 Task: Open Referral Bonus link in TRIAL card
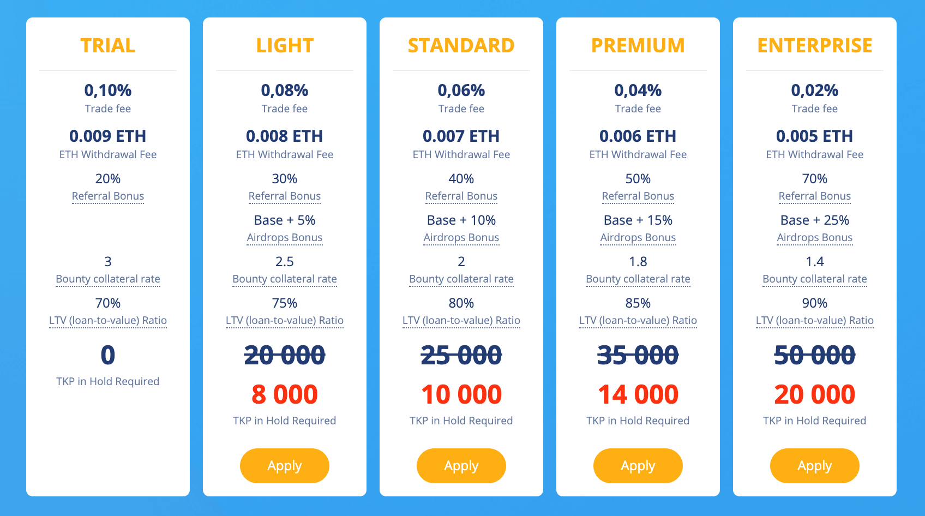(108, 196)
